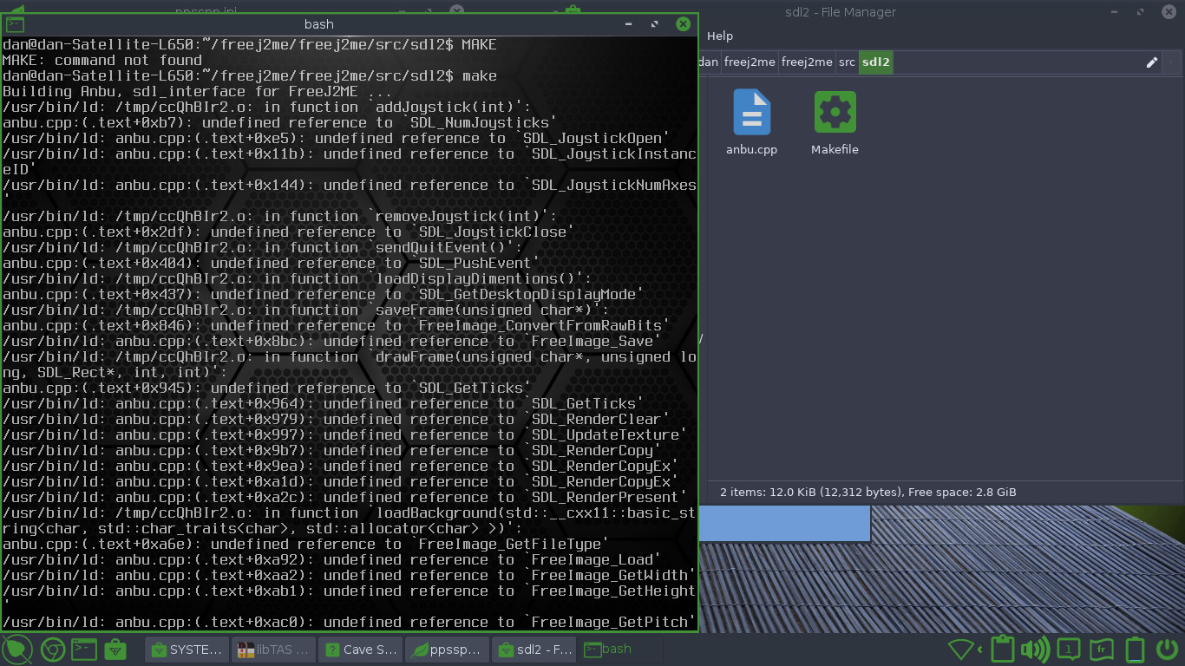Click the bash terminal title bar text
Screen dimensions: 1185x666
[x=319, y=24]
